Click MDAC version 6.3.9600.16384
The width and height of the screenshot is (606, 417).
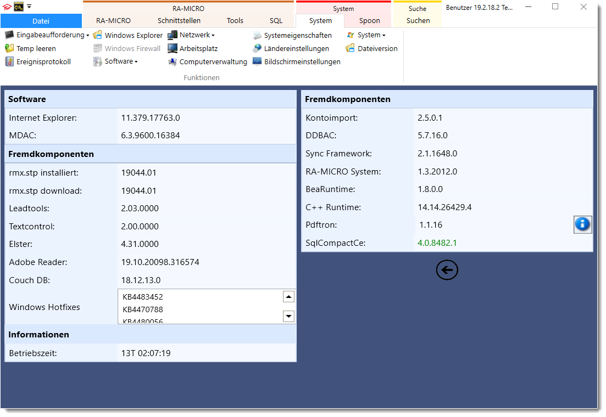pyautogui.click(x=151, y=136)
